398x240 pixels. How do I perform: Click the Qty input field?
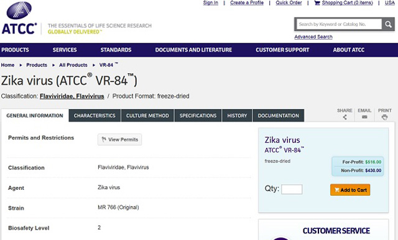[292, 189]
